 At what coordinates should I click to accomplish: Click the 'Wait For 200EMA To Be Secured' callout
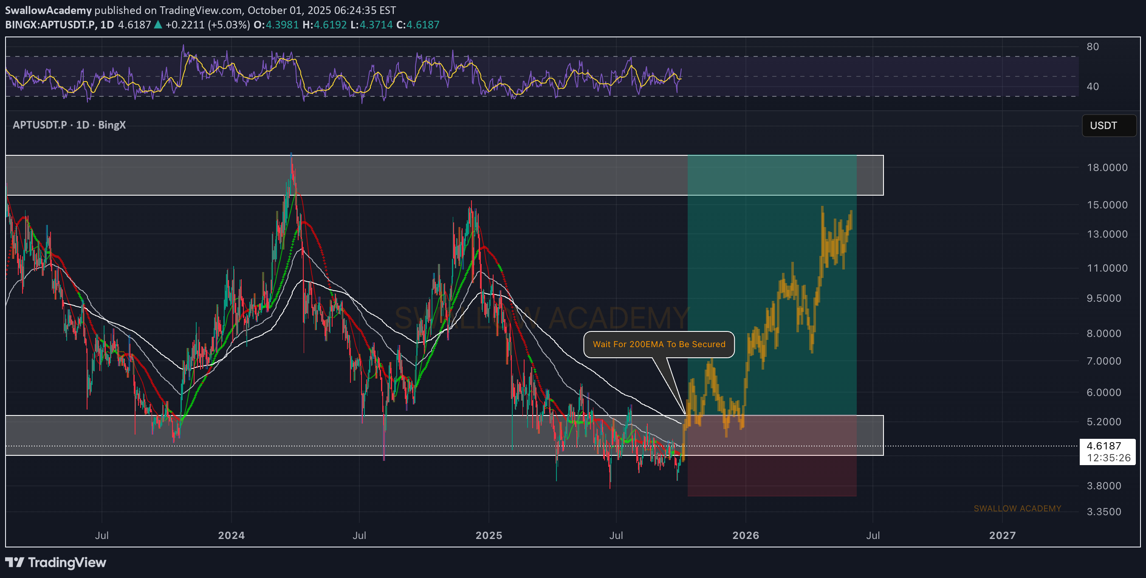pos(658,344)
